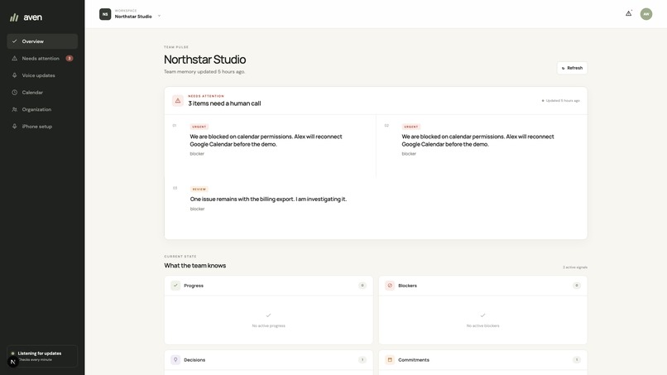Open the Decisions card header
The width and height of the screenshot is (667, 375).
pyautogui.click(x=268, y=359)
